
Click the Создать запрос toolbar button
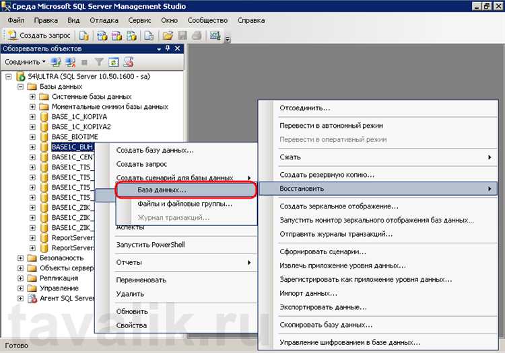coord(36,35)
